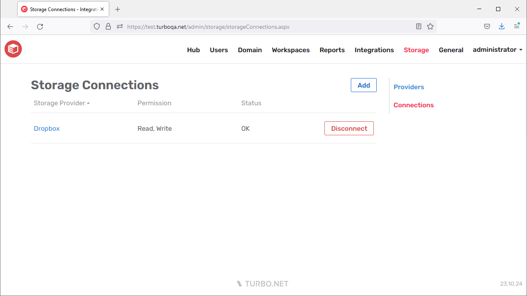
Task: Open the Integrations menu item
Action: (x=374, y=50)
